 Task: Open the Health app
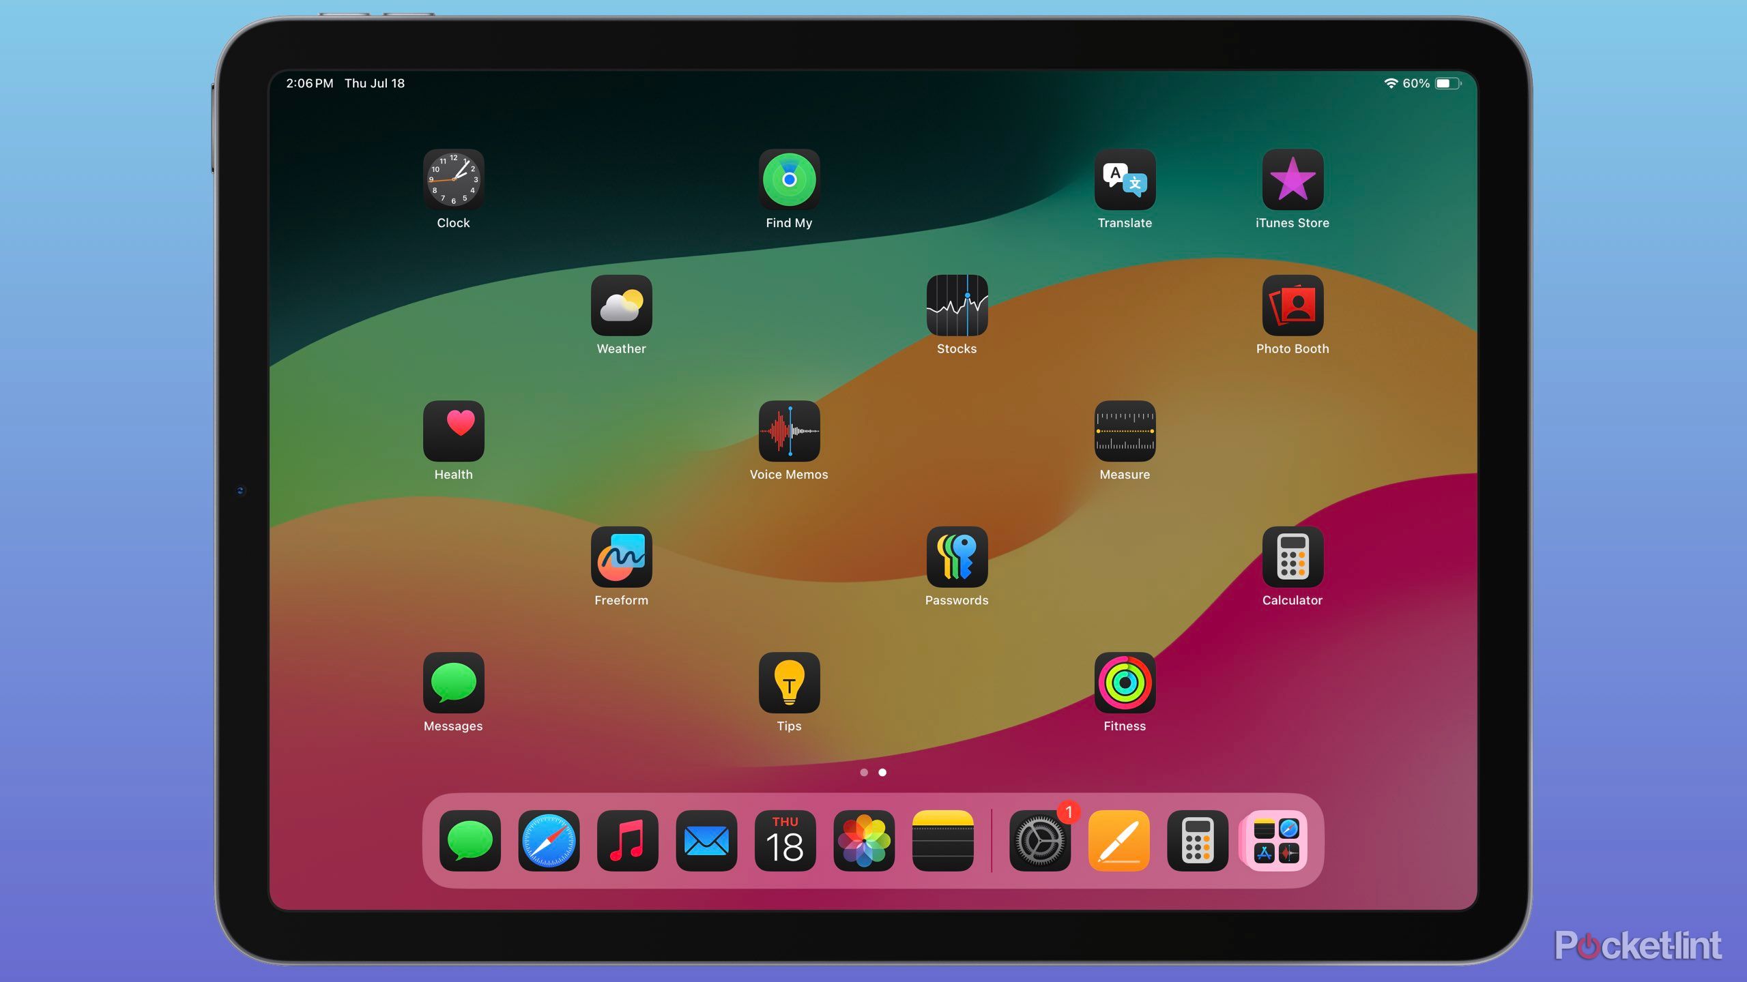[454, 431]
